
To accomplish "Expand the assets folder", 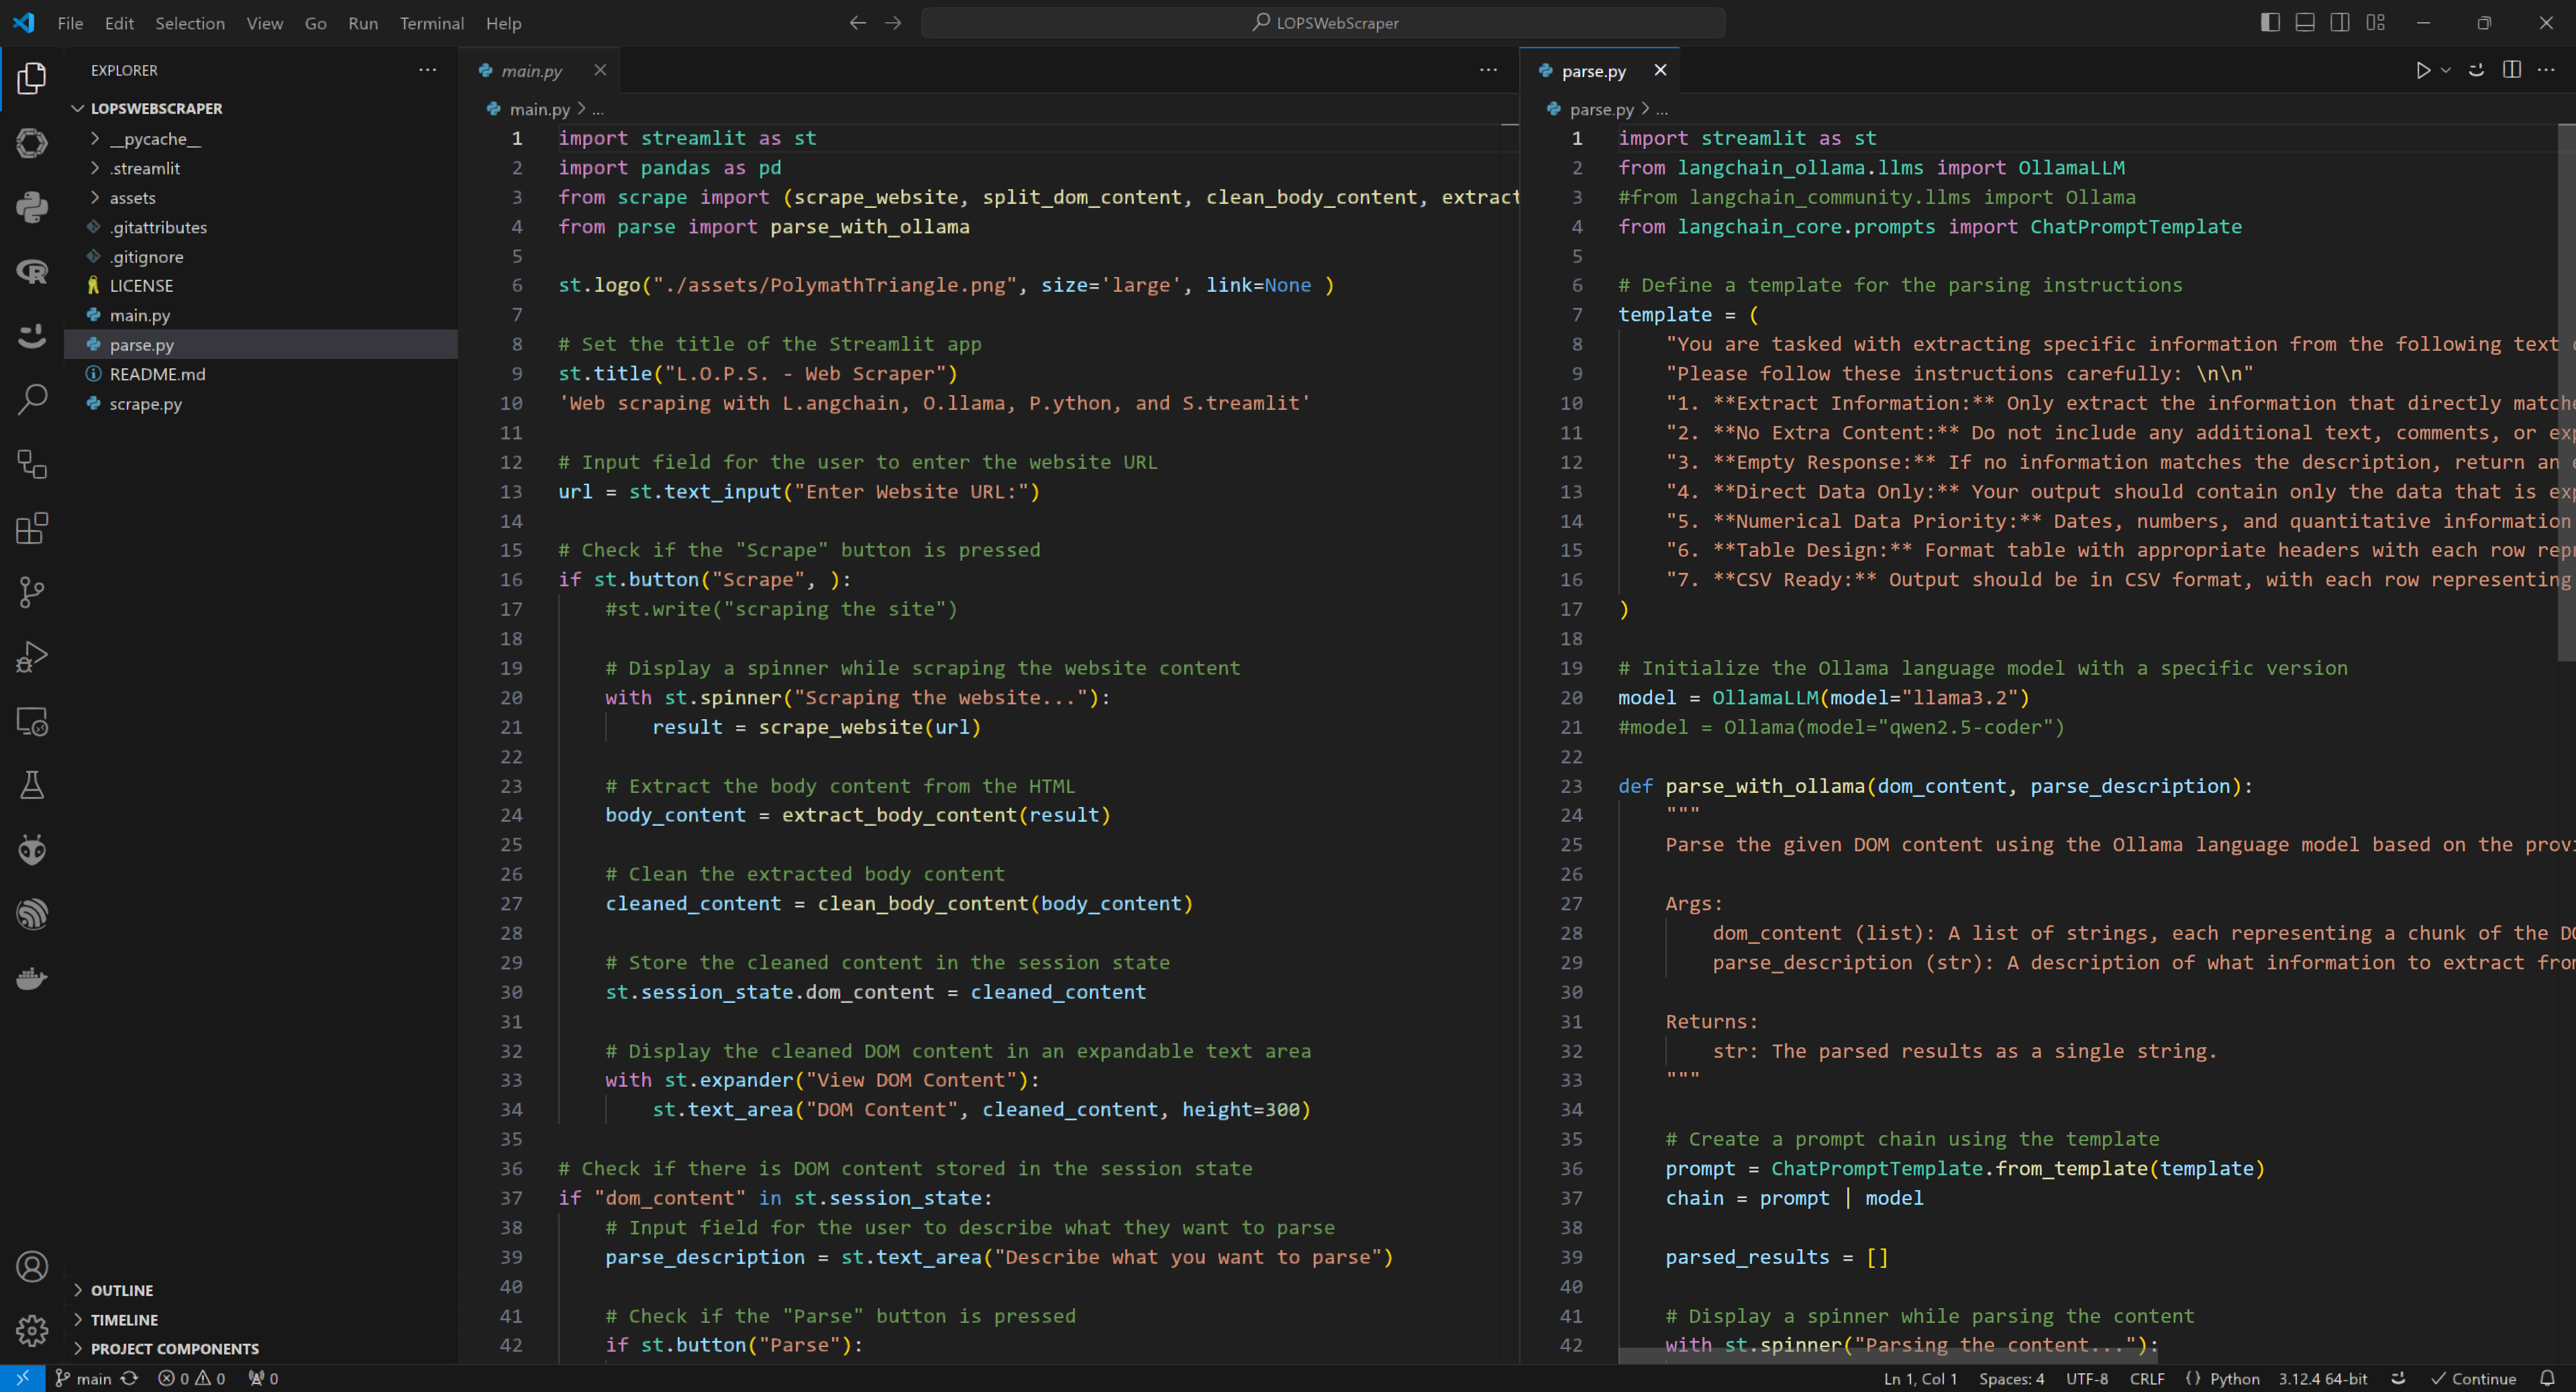I will coord(261,198).
